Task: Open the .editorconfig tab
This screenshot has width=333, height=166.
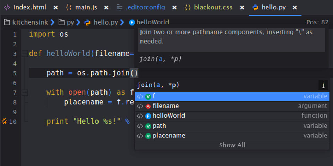Action: point(145,7)
